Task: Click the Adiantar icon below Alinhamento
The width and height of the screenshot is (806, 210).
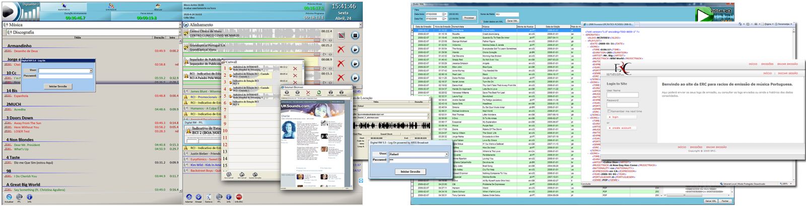Action: pyautogui.click(x=189, y=197)
